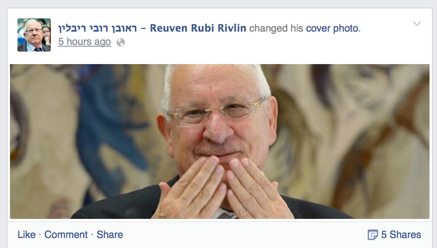View the 5 Shares list
This screenshot has width=437, height=248.
click(x=401, y=235)
